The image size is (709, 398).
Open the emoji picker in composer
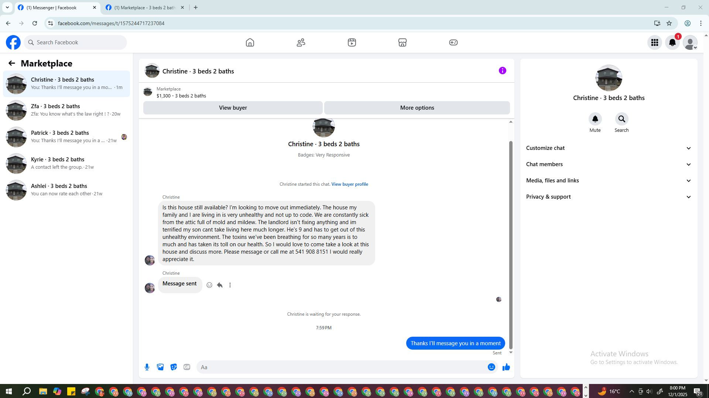tap(491, 367)
